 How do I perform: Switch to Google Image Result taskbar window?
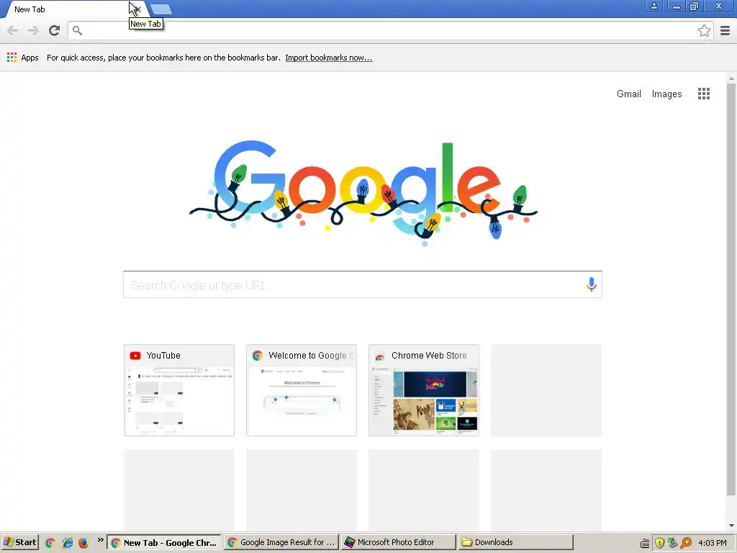click(281, 542)
